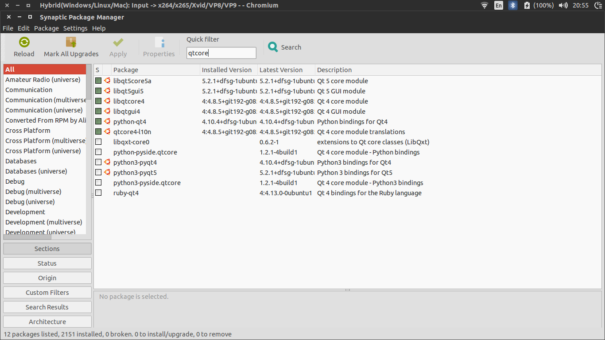Open the sound volume indicator
605x340 pixels.
563,5
